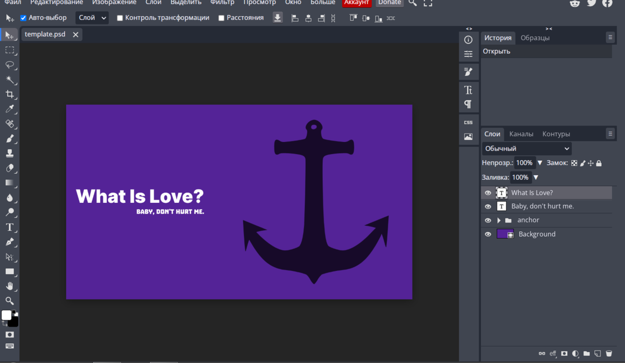
Task: Link the selected layers
Action: point(542,354)
